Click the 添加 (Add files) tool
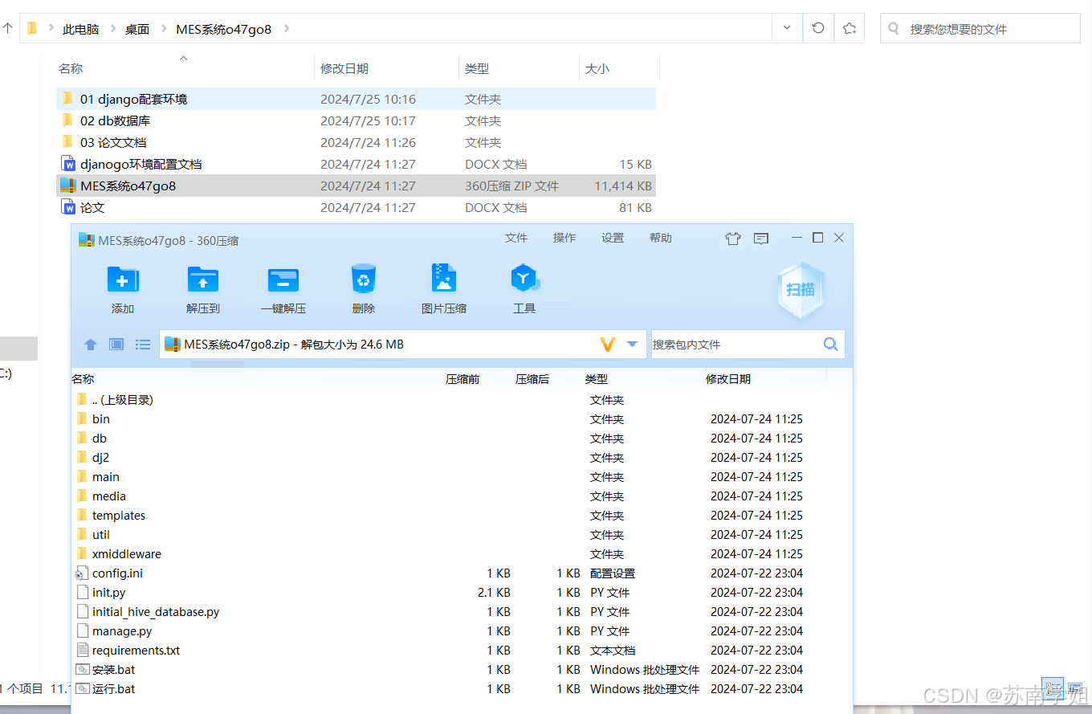1092x714 pixels. point(123,288)
